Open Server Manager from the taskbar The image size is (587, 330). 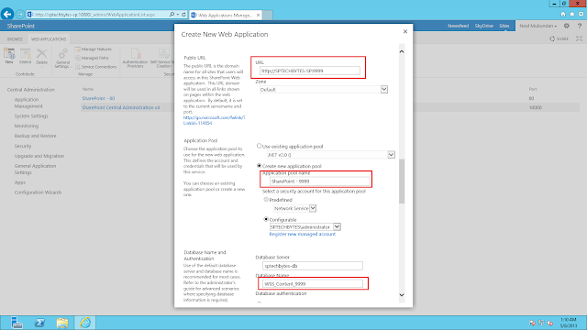(17, 323)
